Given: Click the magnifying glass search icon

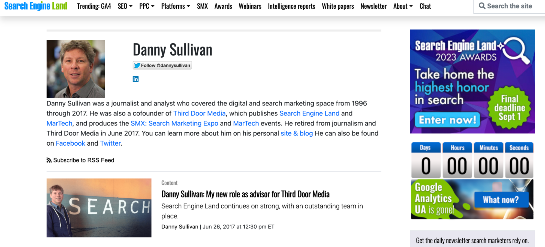Looking at the screenshot, I should coord(482,6).
